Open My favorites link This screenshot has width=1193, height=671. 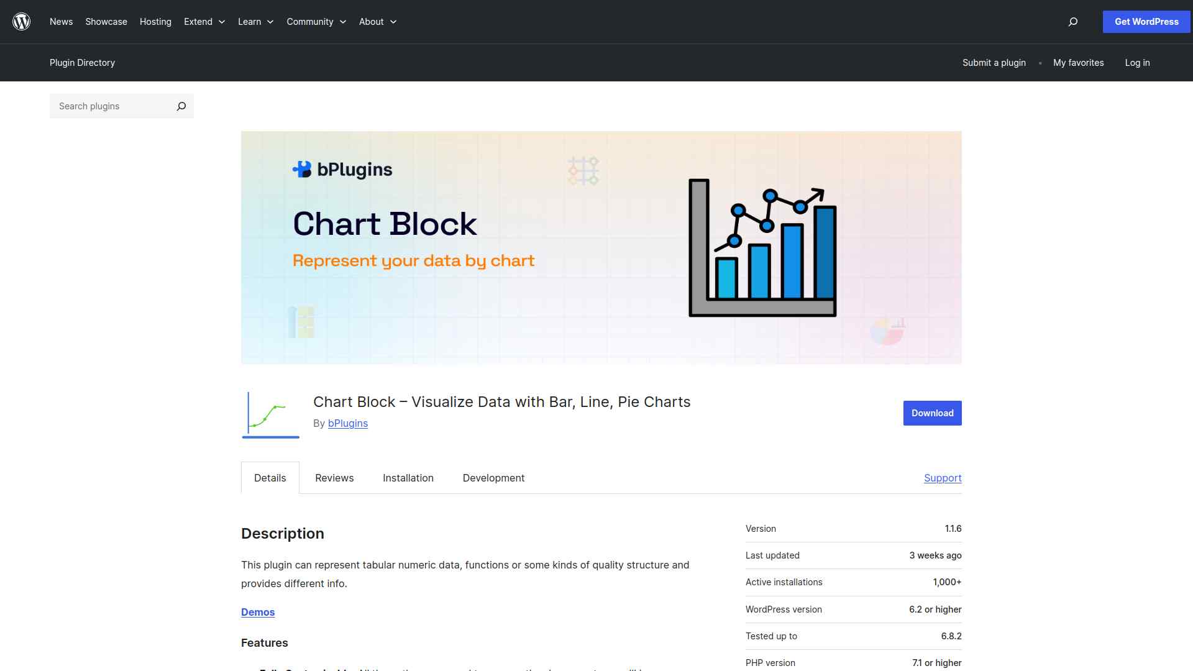[x=1079, y=63]
